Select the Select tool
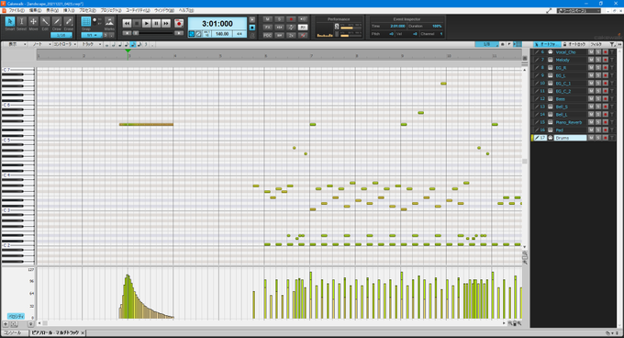Viewport: 624px width, 338px height. tap(21, 21)
